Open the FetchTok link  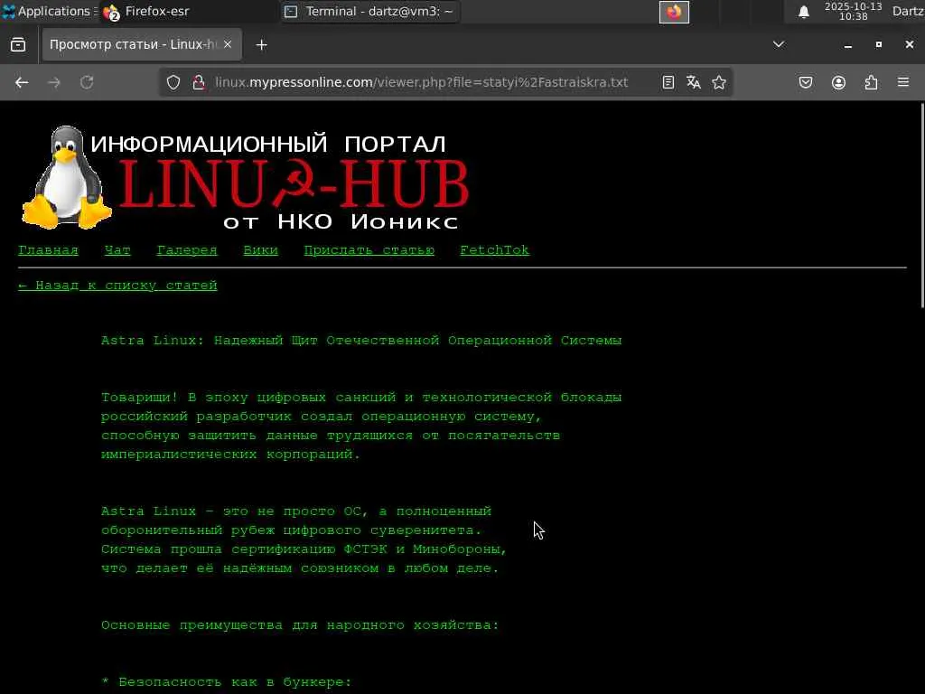(494, 250)
